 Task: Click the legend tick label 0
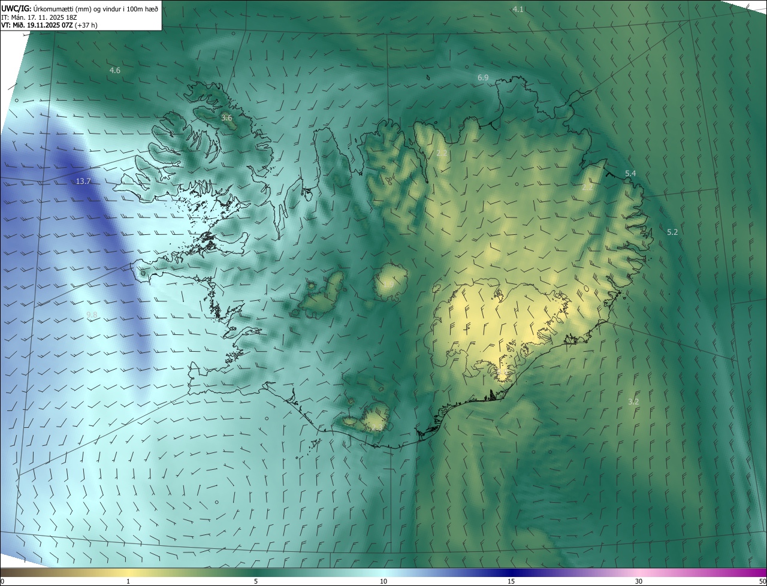click(2, 581)
